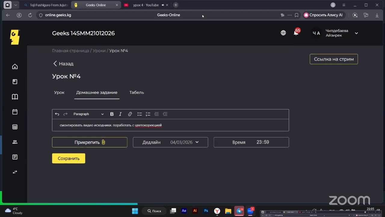Screen dimensions: 385x217
Task: Reload the page with refresh icon
Action: [x=30, y=15]
